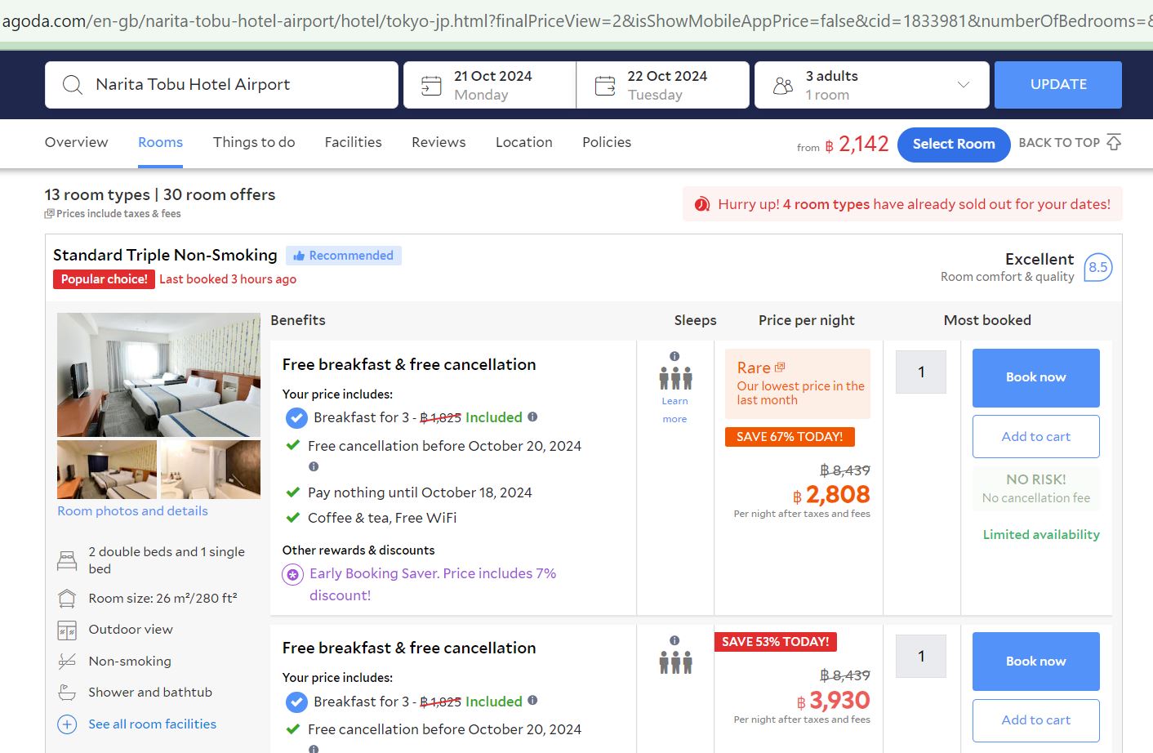The width and height of the screenshot is (1153, 753).
Task: Open room quantity selector for ฿2,808 offer
Action: click(x=921, y=372)
